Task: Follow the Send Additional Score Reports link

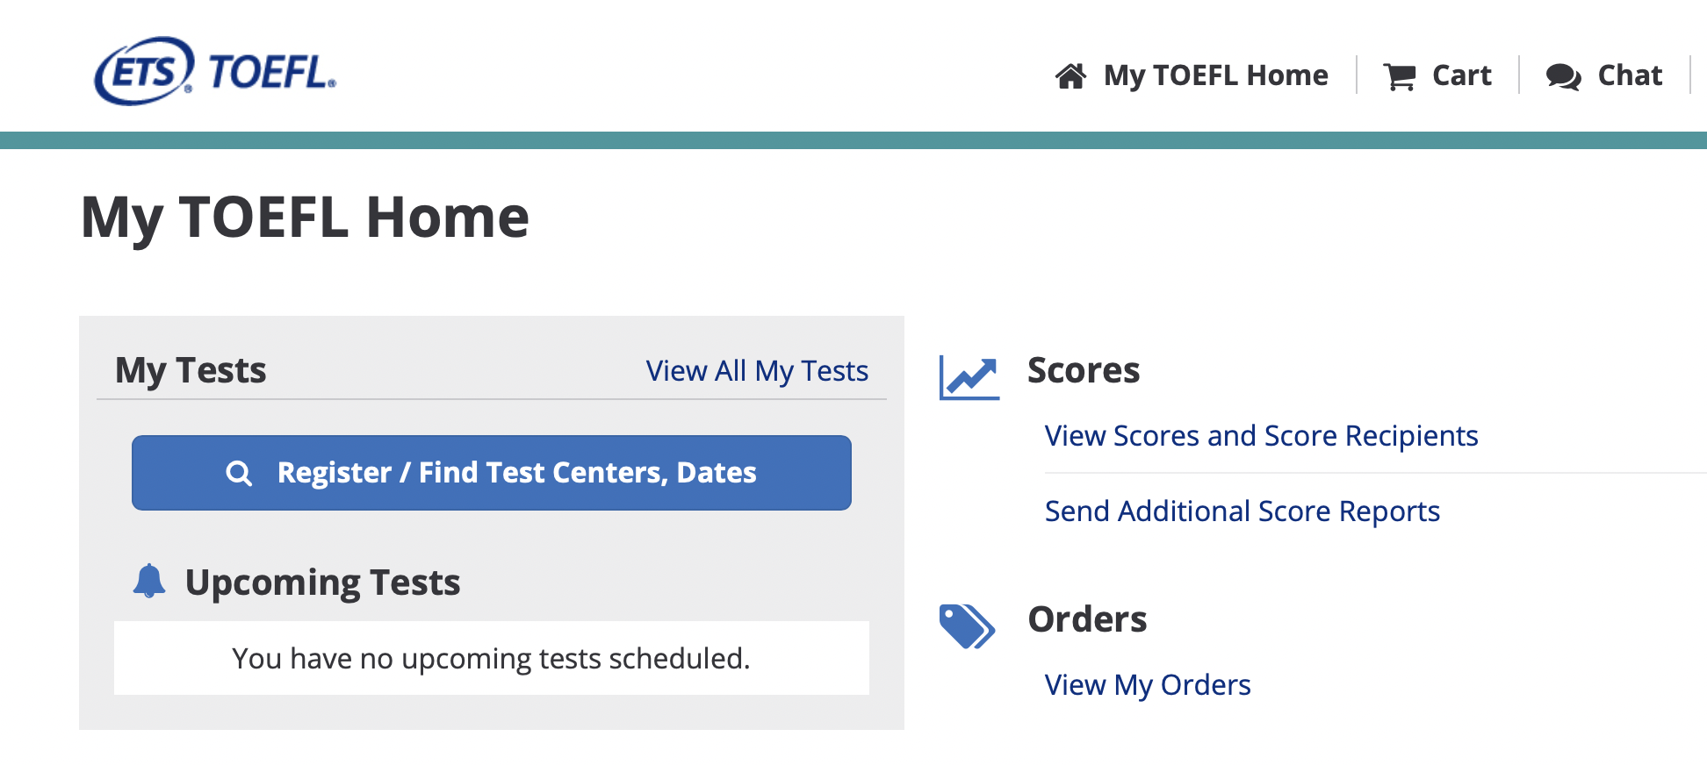Action: pos(1242,511)
